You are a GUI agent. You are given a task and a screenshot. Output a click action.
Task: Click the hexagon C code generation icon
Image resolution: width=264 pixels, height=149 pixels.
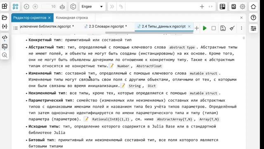coord(73,7)
